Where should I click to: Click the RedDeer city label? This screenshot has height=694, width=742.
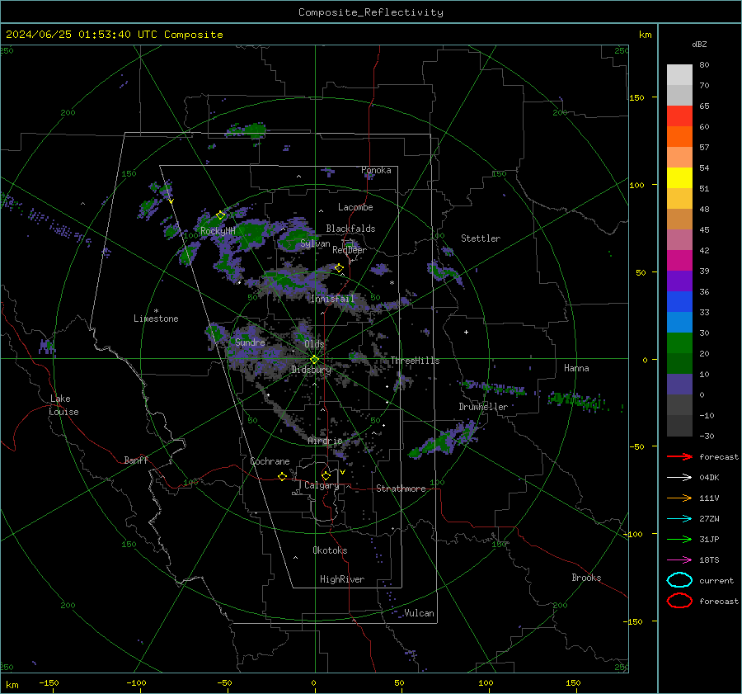(350, 250)
